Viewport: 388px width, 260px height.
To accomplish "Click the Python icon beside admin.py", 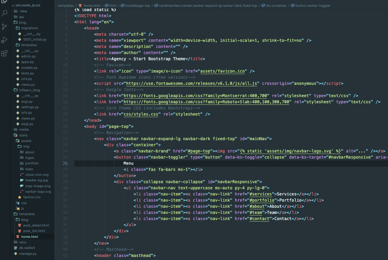I will [x=18, y=56].
